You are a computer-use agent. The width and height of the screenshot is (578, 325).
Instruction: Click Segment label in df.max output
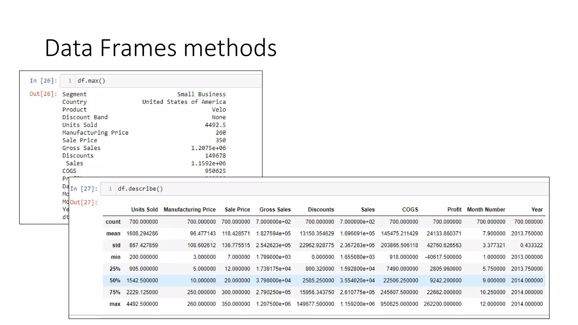pyautogui.click(x=75, y=94)
